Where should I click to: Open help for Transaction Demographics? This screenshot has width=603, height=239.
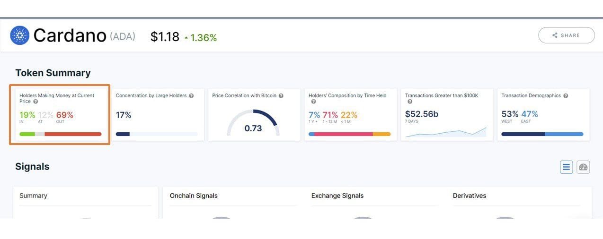pyautogui.click(x=566, y=96)
